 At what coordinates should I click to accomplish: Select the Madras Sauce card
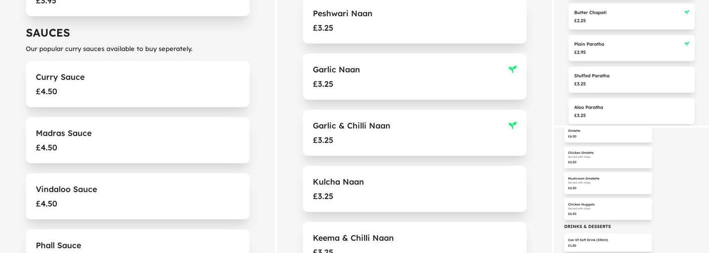[137, 140]
